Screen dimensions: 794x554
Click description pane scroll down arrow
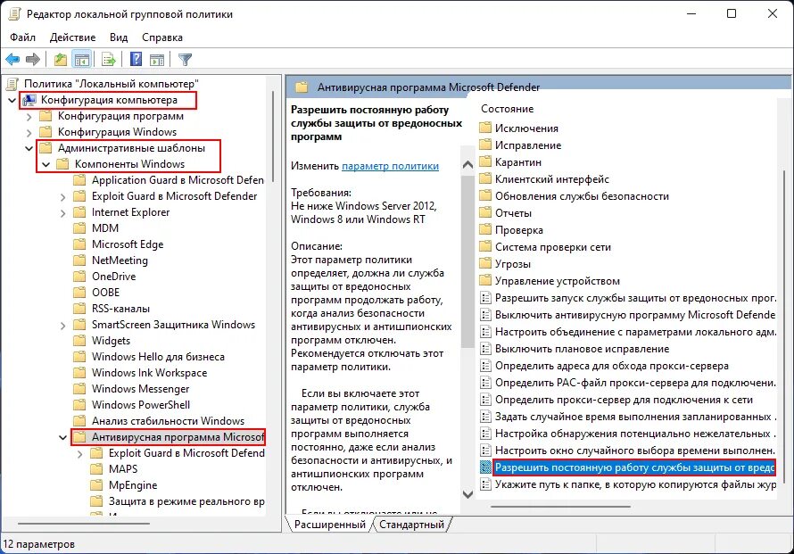tap(467, 493)
